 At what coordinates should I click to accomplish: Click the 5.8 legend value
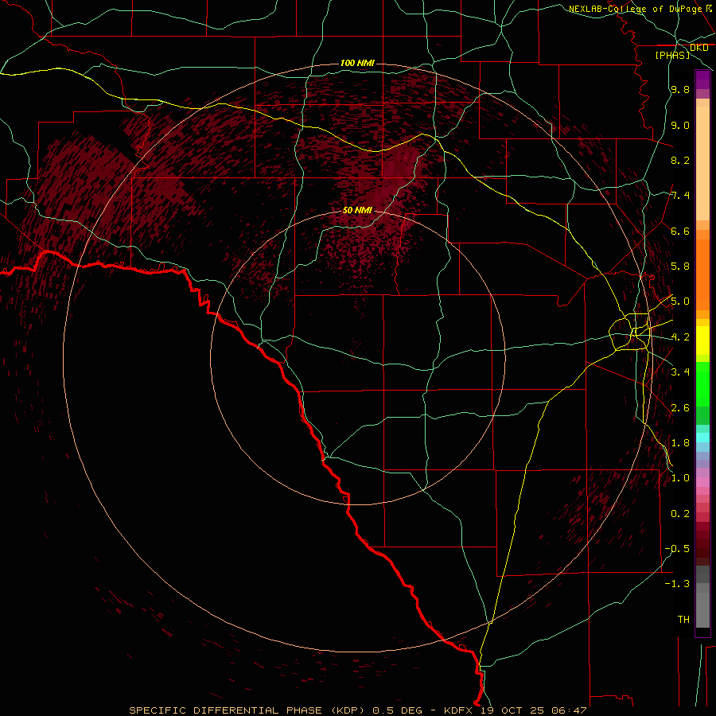coord(680,267)
